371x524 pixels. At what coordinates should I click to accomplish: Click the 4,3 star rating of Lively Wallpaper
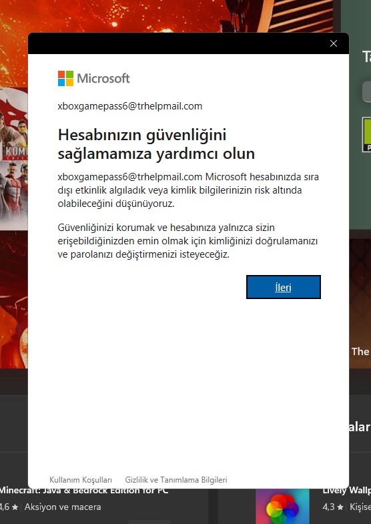pos(334,507)
